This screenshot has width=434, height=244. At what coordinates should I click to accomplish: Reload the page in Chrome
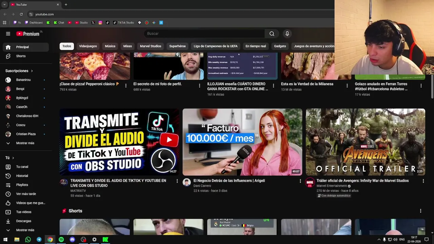tap(21, 14)
